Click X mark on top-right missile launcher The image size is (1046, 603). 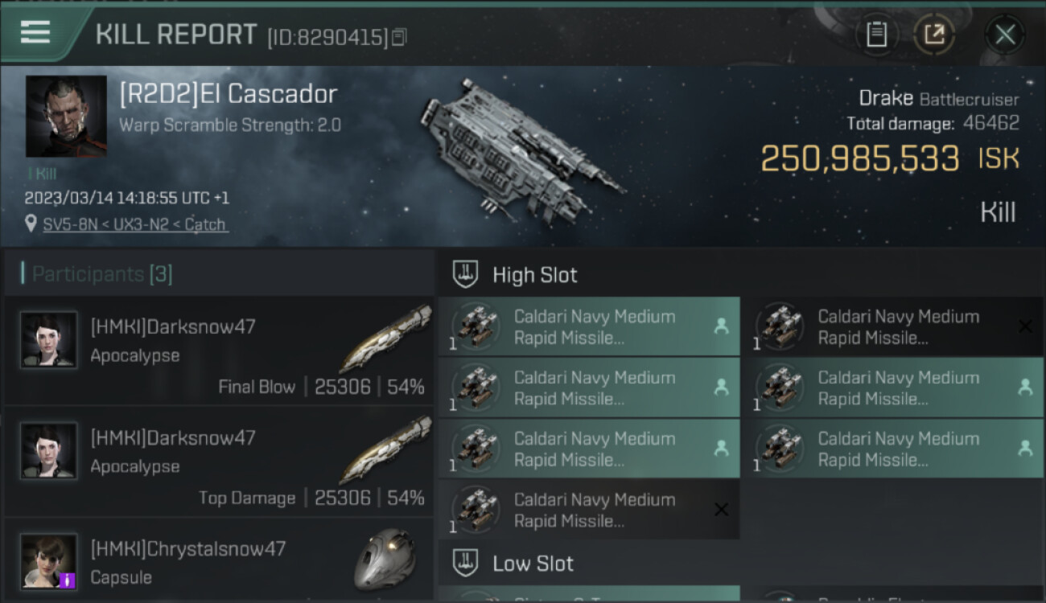(x=1025, y=326)
